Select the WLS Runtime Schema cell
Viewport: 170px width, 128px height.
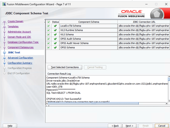[x=88, y=30]
